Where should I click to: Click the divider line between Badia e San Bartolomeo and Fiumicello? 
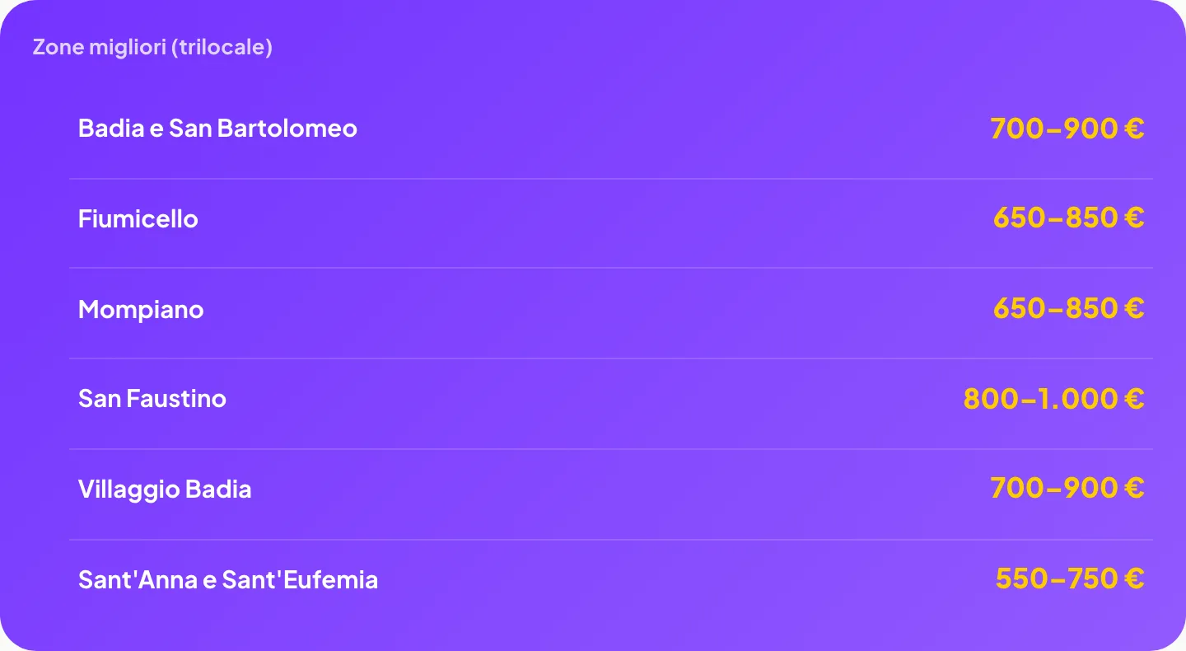(611, 179)
